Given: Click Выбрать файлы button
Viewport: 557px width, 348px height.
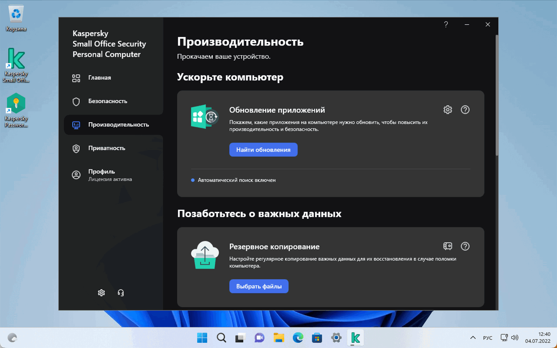Looking at the screenshot, I should pos(259,286).
